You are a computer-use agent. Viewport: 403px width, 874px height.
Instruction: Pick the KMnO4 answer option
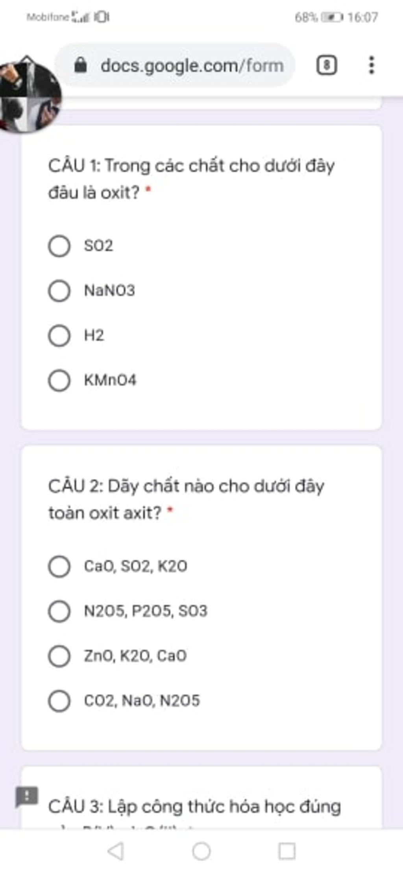coord(59,380)
